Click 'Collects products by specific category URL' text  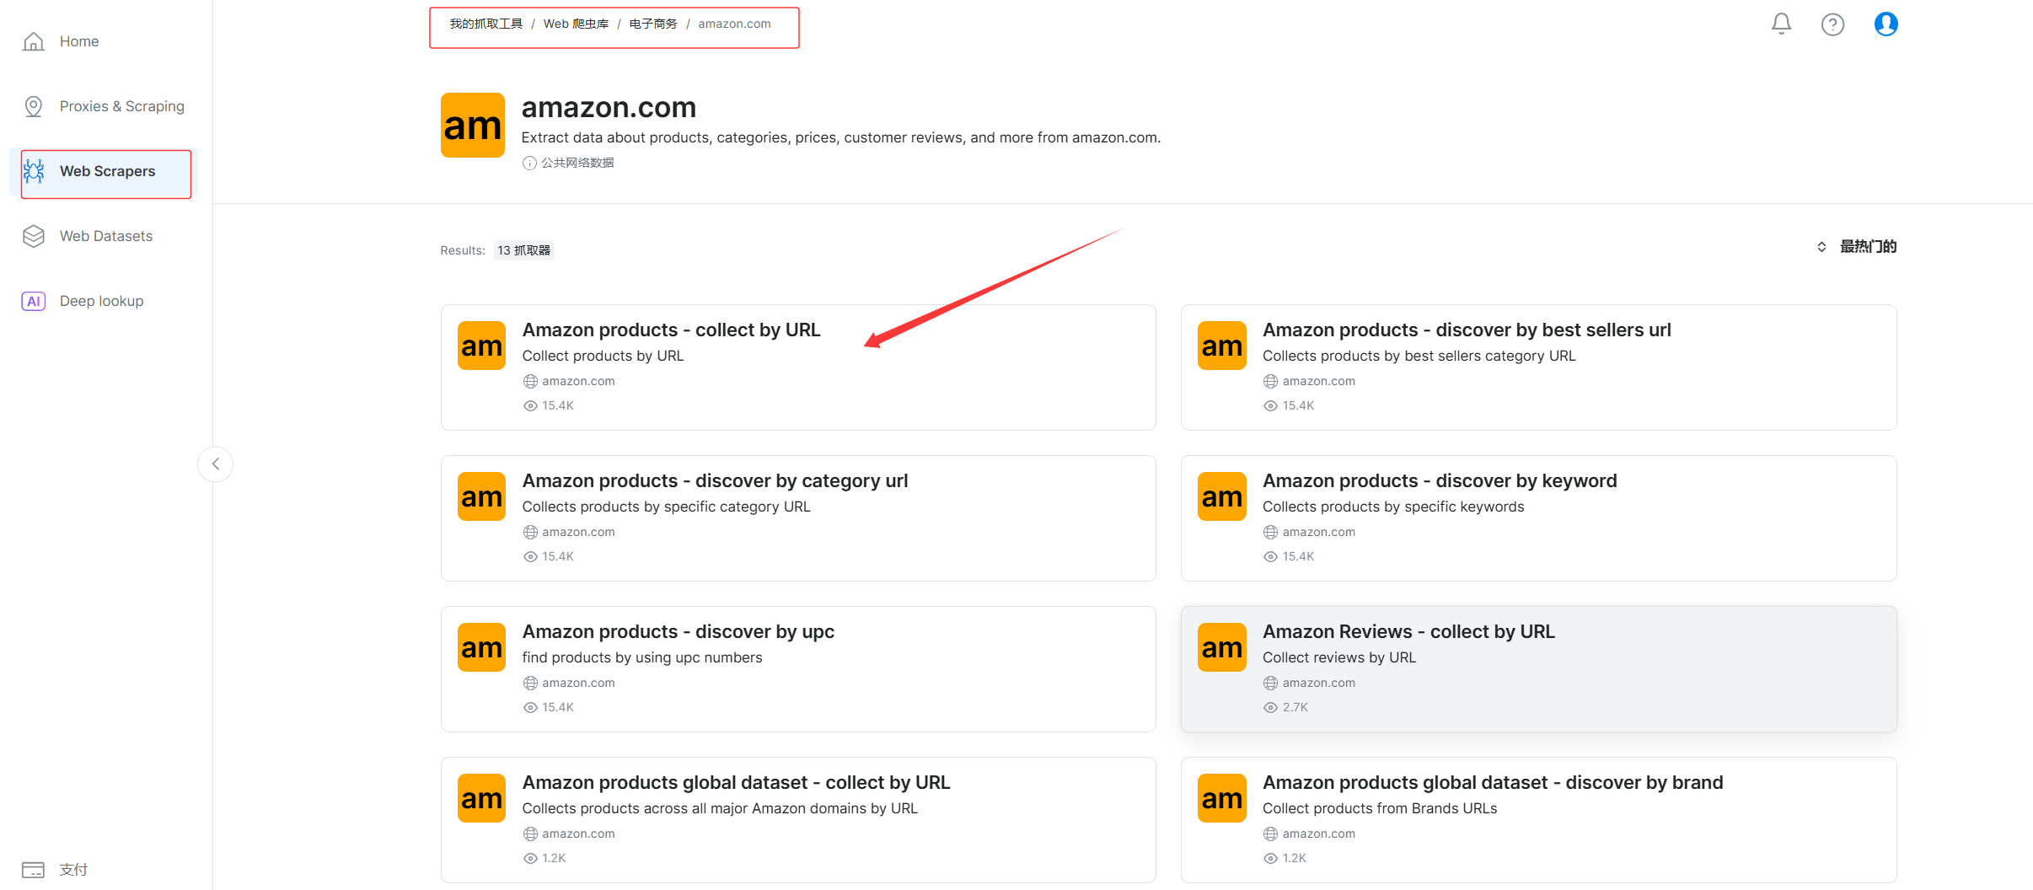pos(666,507)
